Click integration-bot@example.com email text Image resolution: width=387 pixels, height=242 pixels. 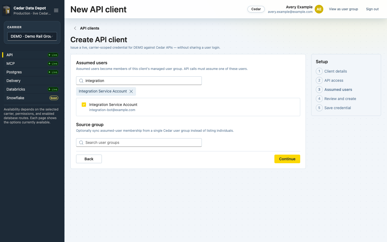tap(112, 110)
